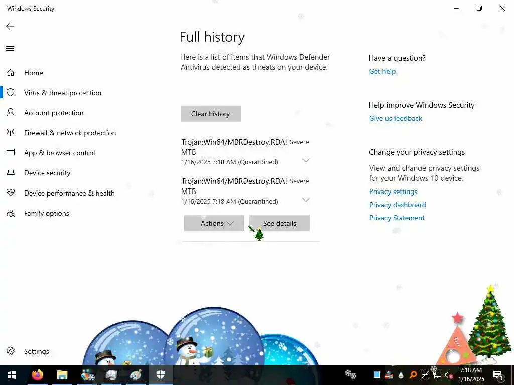Screen dimensions: 514x385
Task: Open the Actions dropdown button
Action: (x=214, y=223)
